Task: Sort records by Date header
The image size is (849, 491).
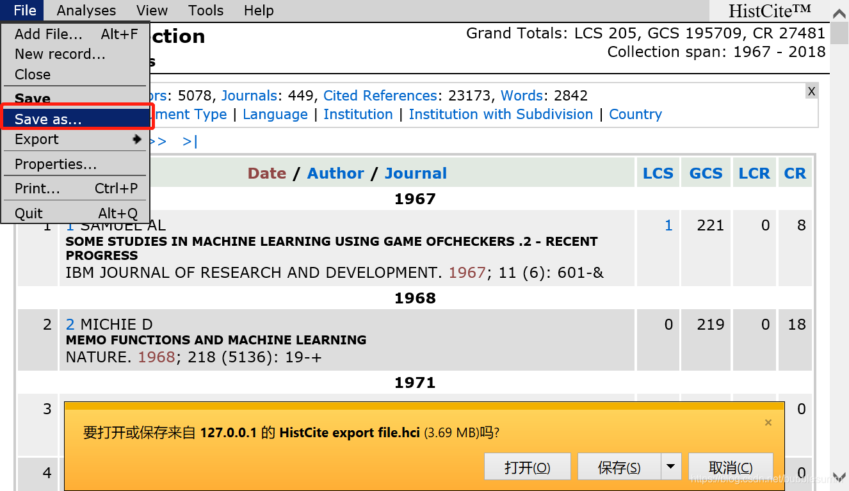Action: pos(267,173)
